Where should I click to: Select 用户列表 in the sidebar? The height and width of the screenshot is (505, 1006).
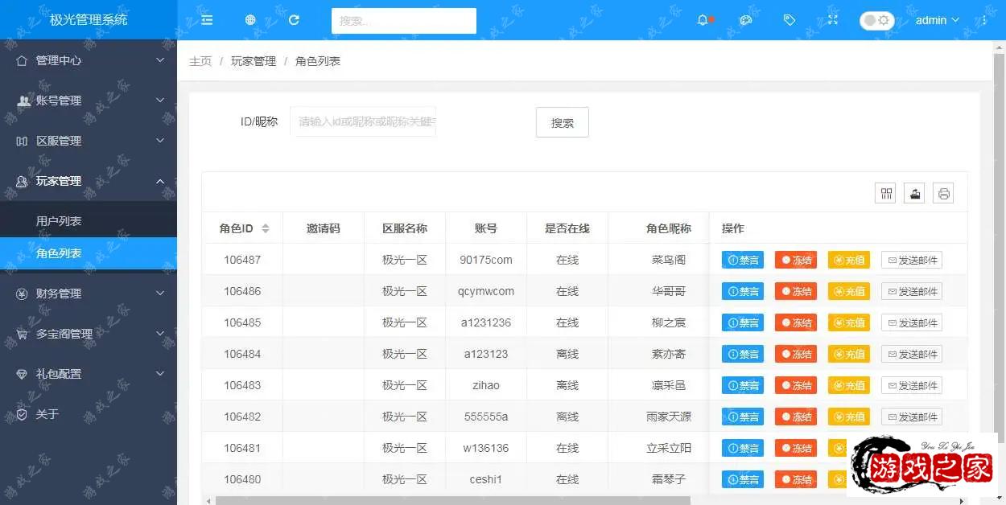59,221
